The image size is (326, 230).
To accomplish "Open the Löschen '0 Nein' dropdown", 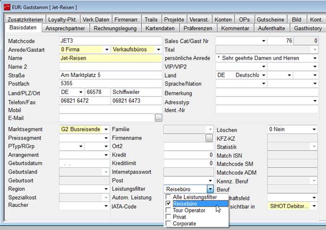I will pyautogui.click(x=314, y=129).
